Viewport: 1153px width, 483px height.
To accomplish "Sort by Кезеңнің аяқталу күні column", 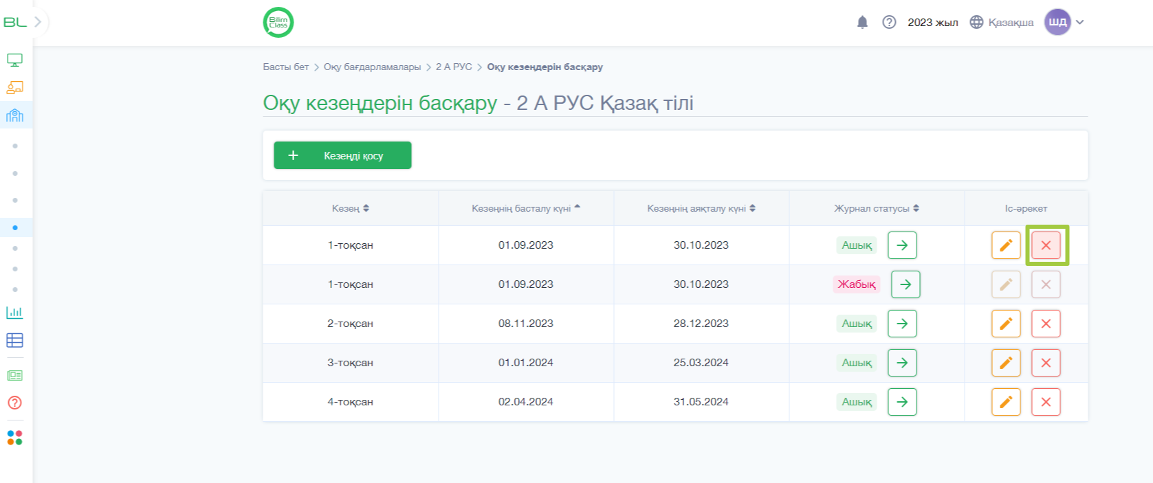I will [701, 208].
